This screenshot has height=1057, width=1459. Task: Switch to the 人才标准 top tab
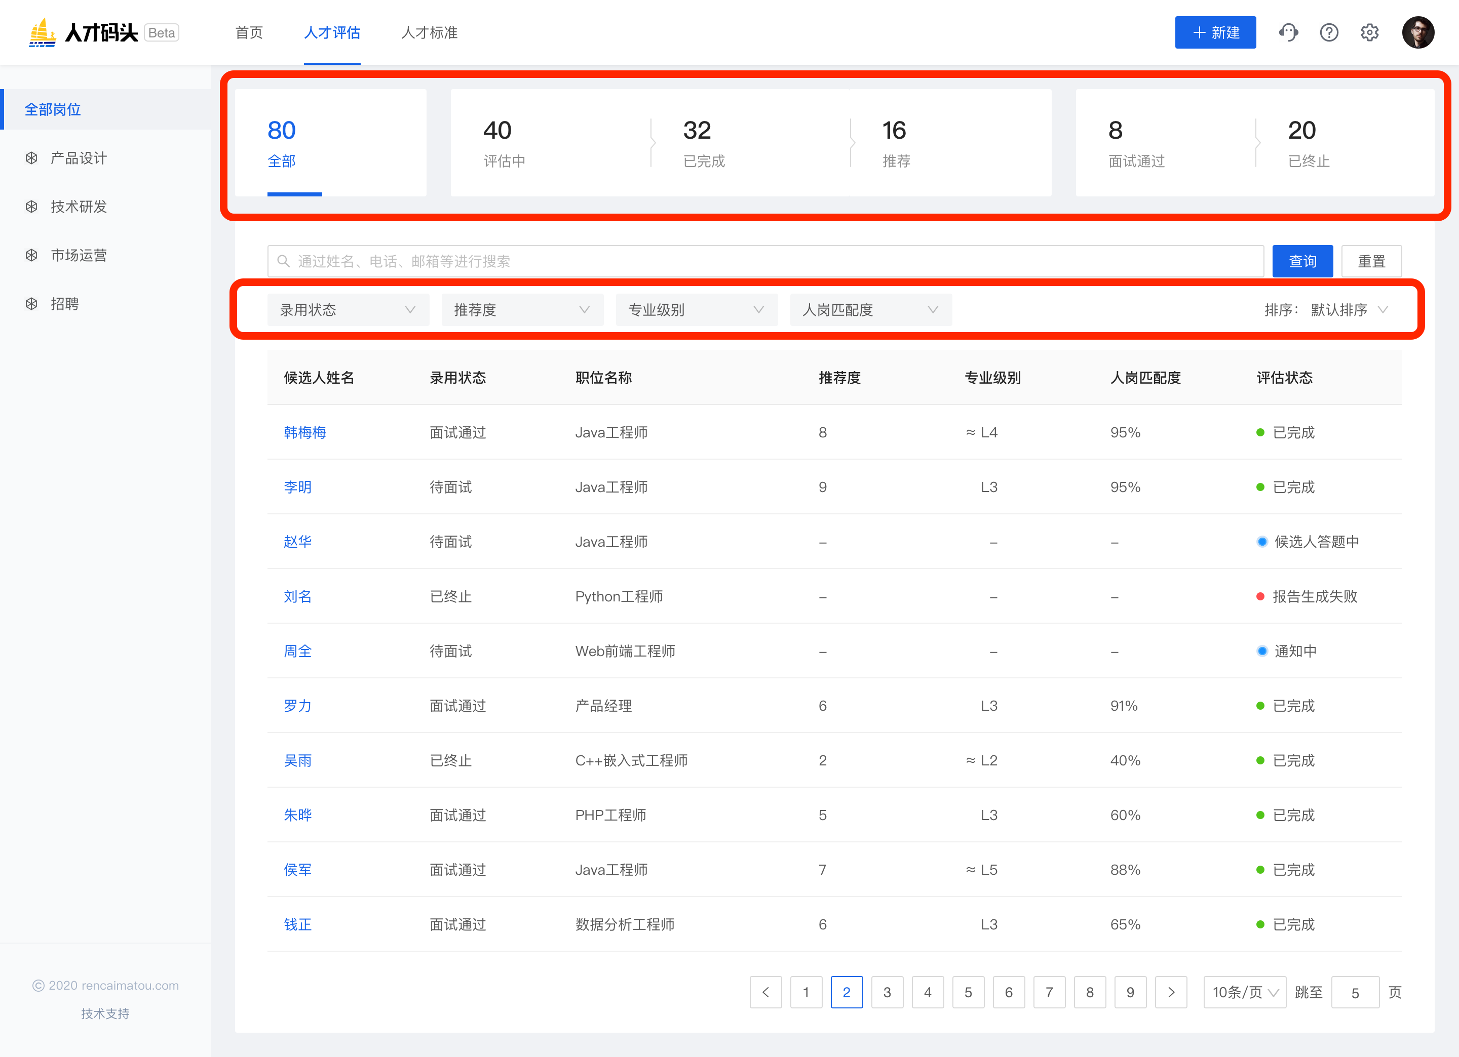pyautogui.click(x=429, y=32)
